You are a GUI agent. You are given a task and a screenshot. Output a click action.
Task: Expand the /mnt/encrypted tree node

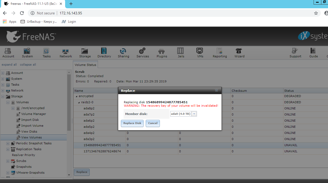13,108
